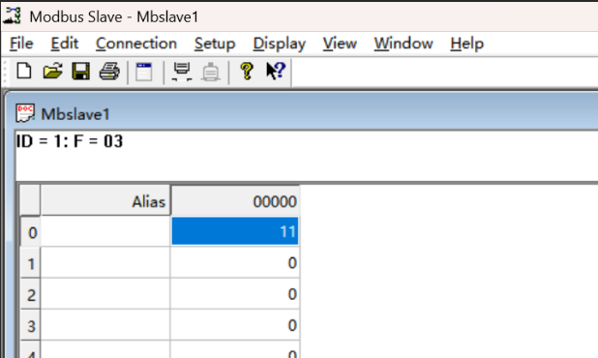Screen dimensions: 598x358
Task: Open the Display menu
Action: [x=280, y=44]
